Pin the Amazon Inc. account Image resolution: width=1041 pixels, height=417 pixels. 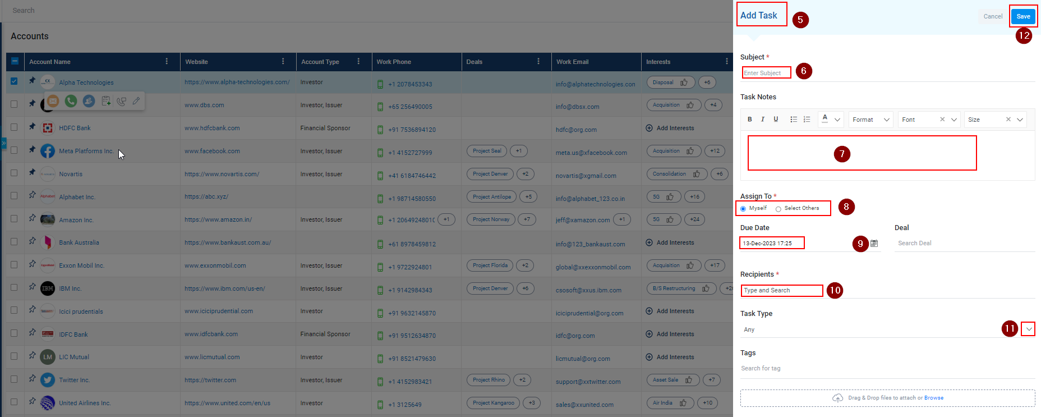(32, 218)
